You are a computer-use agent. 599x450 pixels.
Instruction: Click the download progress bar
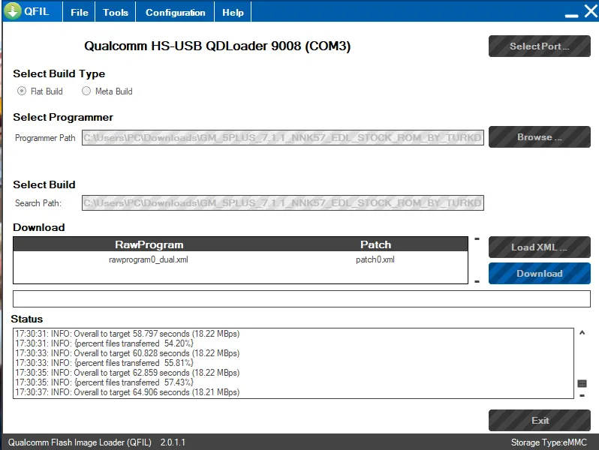point(302,298)
